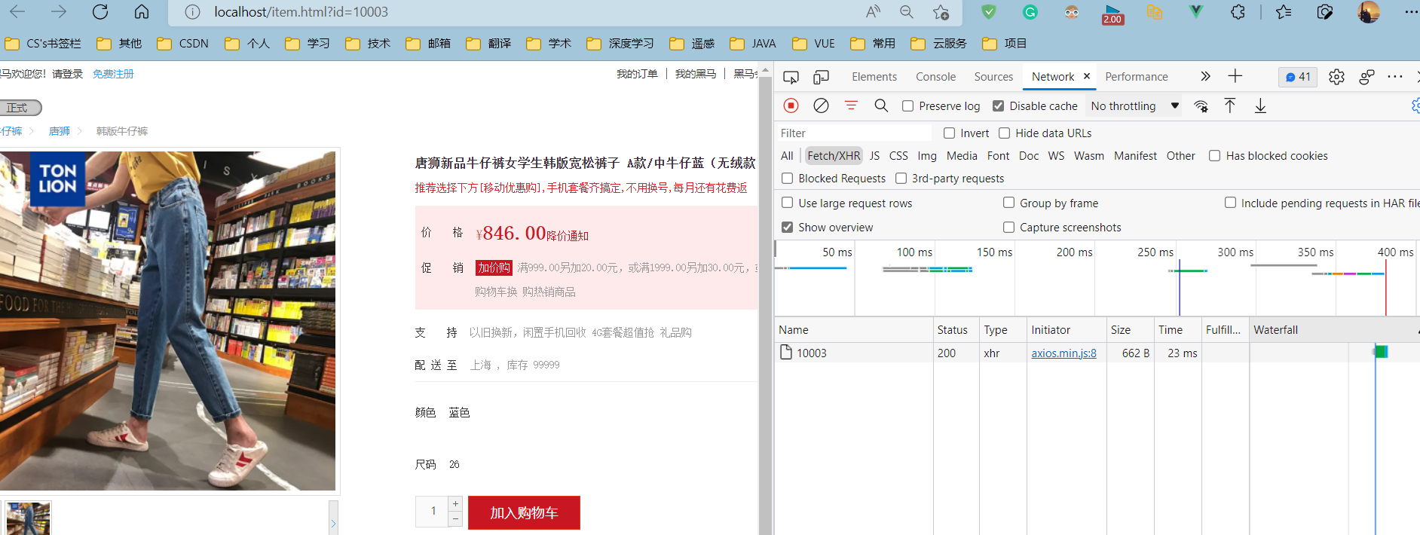Click the 加入购物车 button
The height and width of the screenshot is (535, 1420).
click(x=524, y=512)
